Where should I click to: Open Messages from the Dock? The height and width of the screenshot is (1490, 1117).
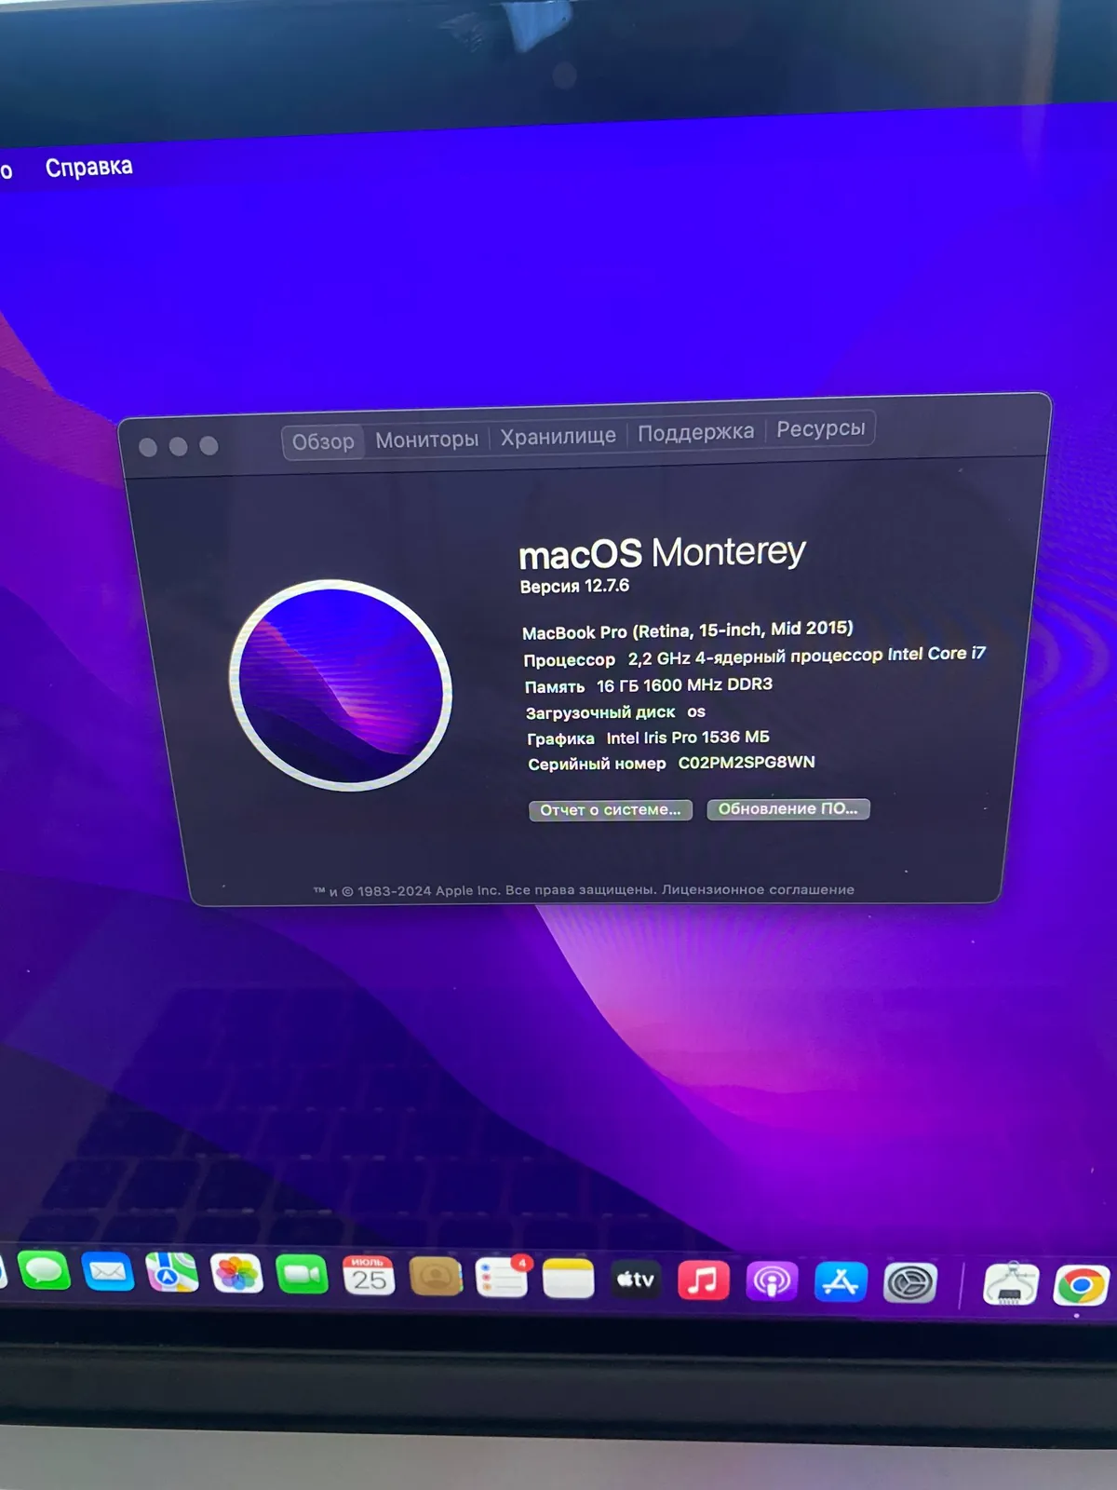44,1270
